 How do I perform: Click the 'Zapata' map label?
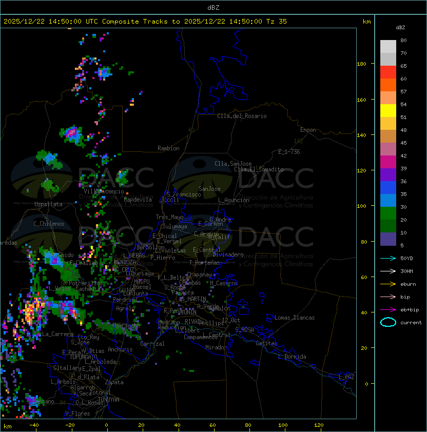[x=114, y=382]
